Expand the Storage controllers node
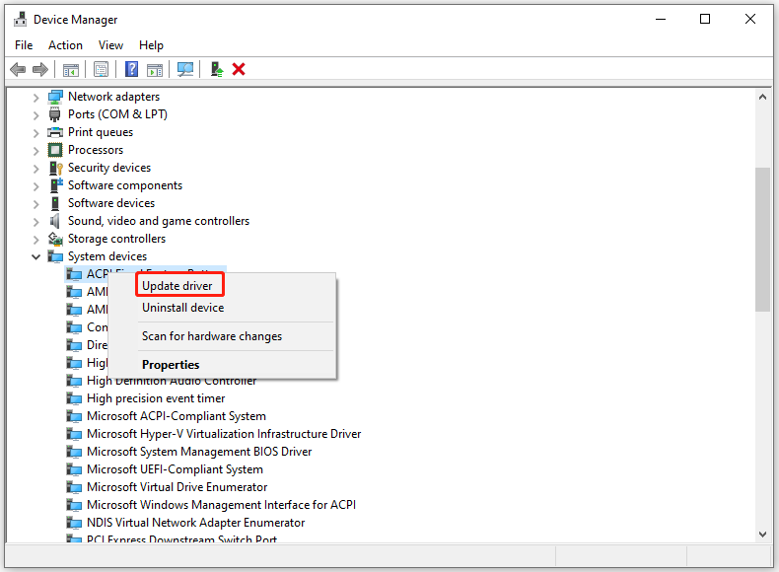This screenshot has width=779, height=572. [x=35, y=240]
